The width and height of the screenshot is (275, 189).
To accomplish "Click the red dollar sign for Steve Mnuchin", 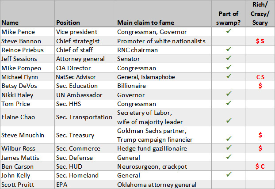I will [260, 135].
